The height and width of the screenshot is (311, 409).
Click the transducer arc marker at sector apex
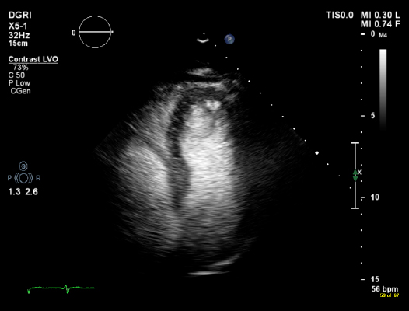pos(203,40)
